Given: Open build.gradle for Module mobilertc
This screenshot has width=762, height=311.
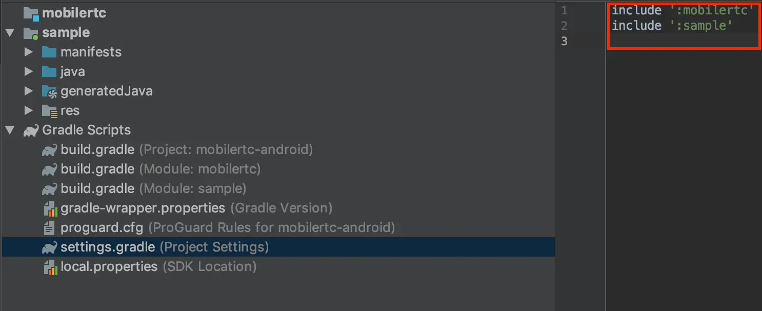Looking at the screenshot, I should click(x=97, y=169).
